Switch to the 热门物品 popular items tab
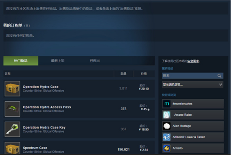The image size is (245, 162). pyautogui.click(x=21, y=61)
